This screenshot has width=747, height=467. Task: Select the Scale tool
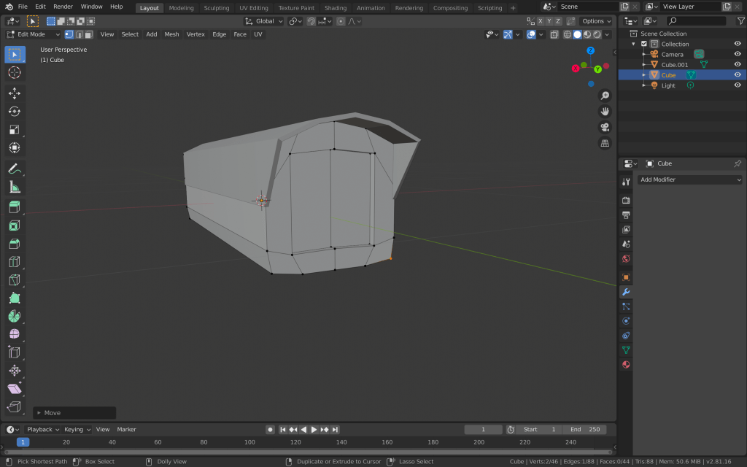(15, 129)
